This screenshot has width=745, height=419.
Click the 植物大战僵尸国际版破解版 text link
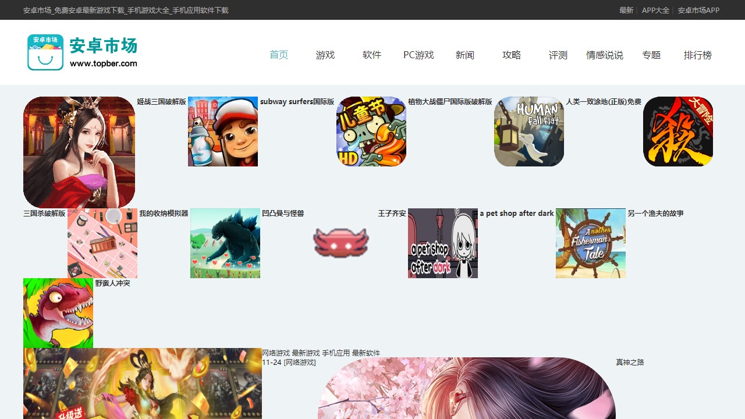coord(450,101)
